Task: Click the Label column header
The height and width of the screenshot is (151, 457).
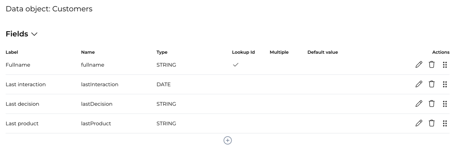Action: tap(12, 52)
